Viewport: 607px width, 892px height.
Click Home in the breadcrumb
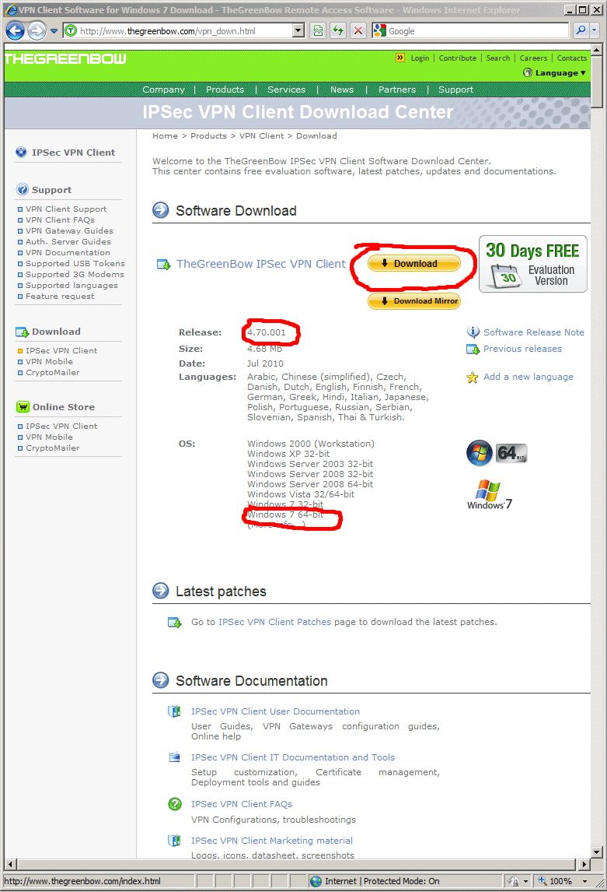[x=165, y=136]
